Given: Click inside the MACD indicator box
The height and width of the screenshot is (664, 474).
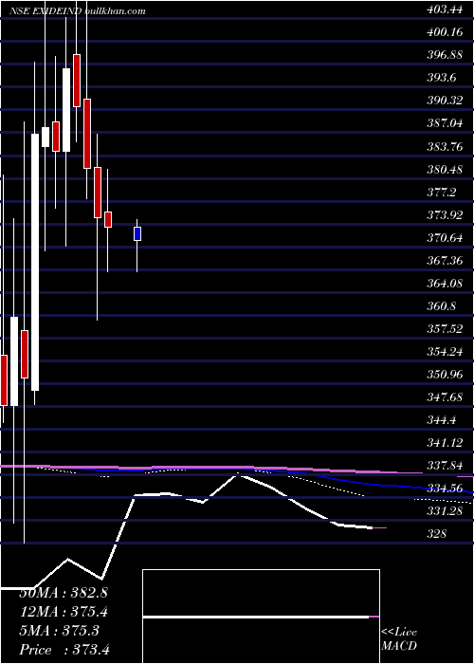Looking at the screenshot, I should click(x=261, y=617).
